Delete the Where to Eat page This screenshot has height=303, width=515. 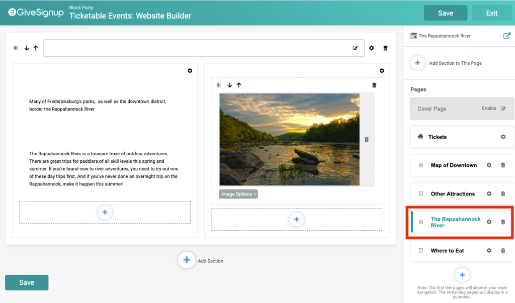503,250
